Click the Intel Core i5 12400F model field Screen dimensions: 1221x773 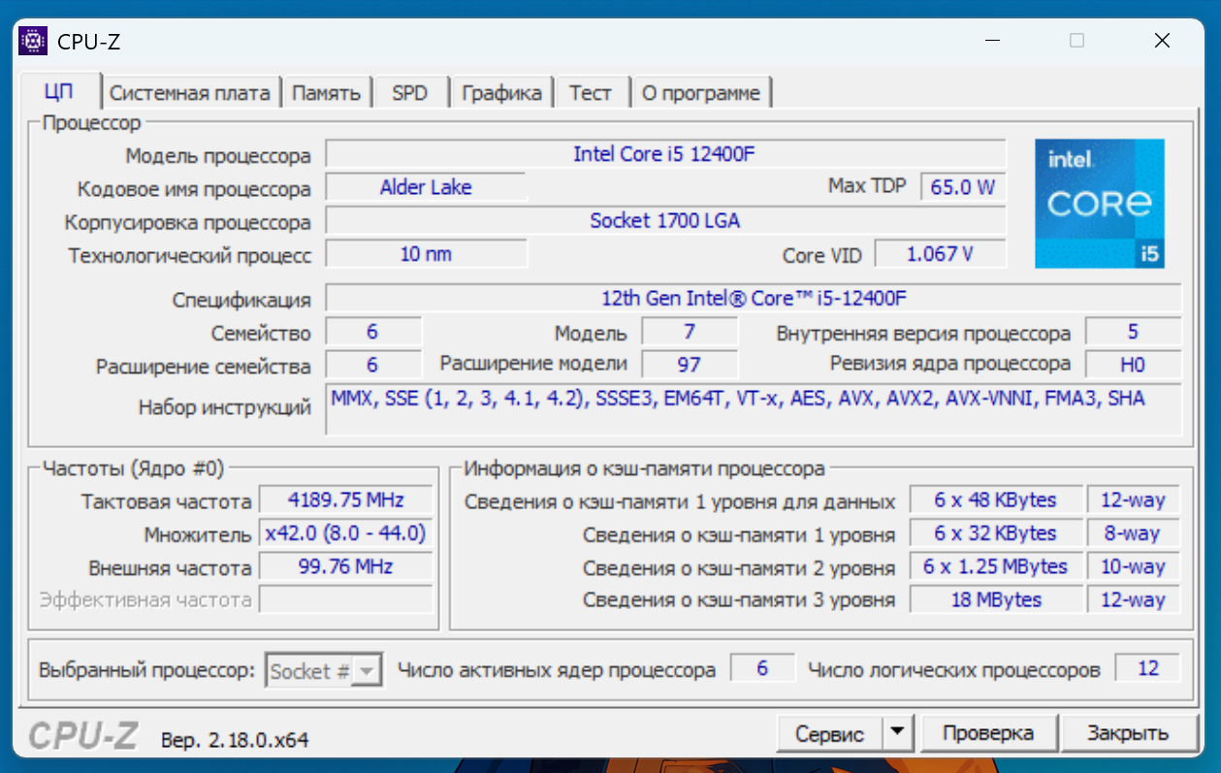[665, 154]
